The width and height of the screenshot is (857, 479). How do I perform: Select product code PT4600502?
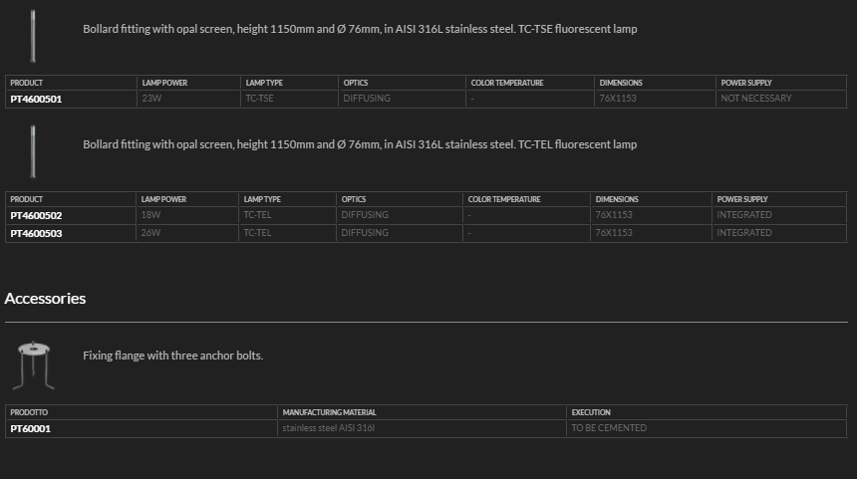pyautogui.click(x=36, y=215)
